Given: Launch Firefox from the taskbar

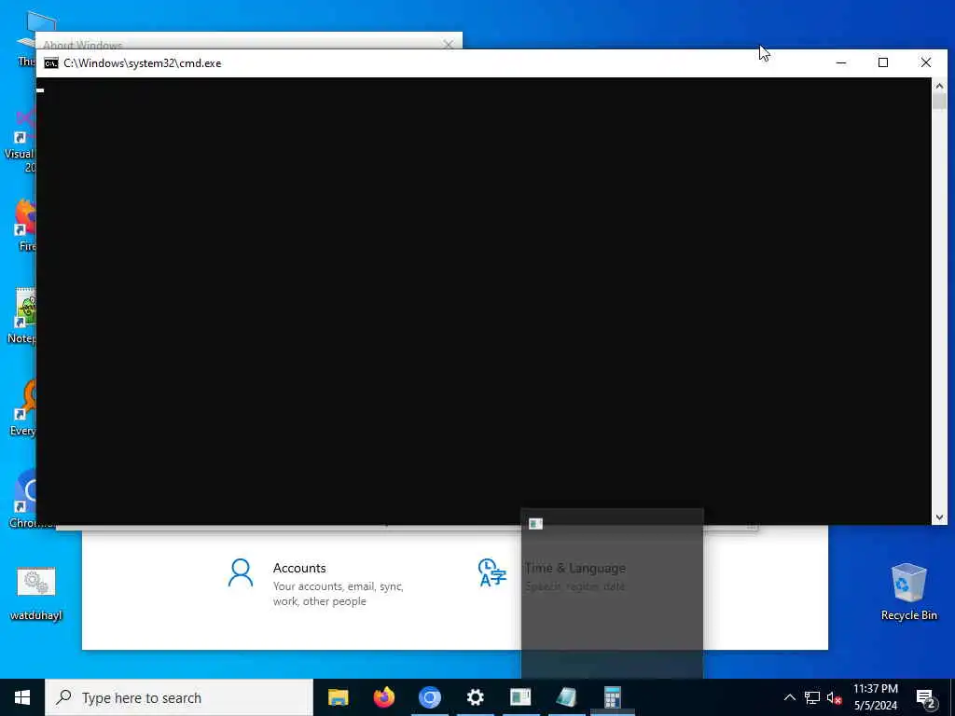Looking at the screenshot, I should 383,697.
